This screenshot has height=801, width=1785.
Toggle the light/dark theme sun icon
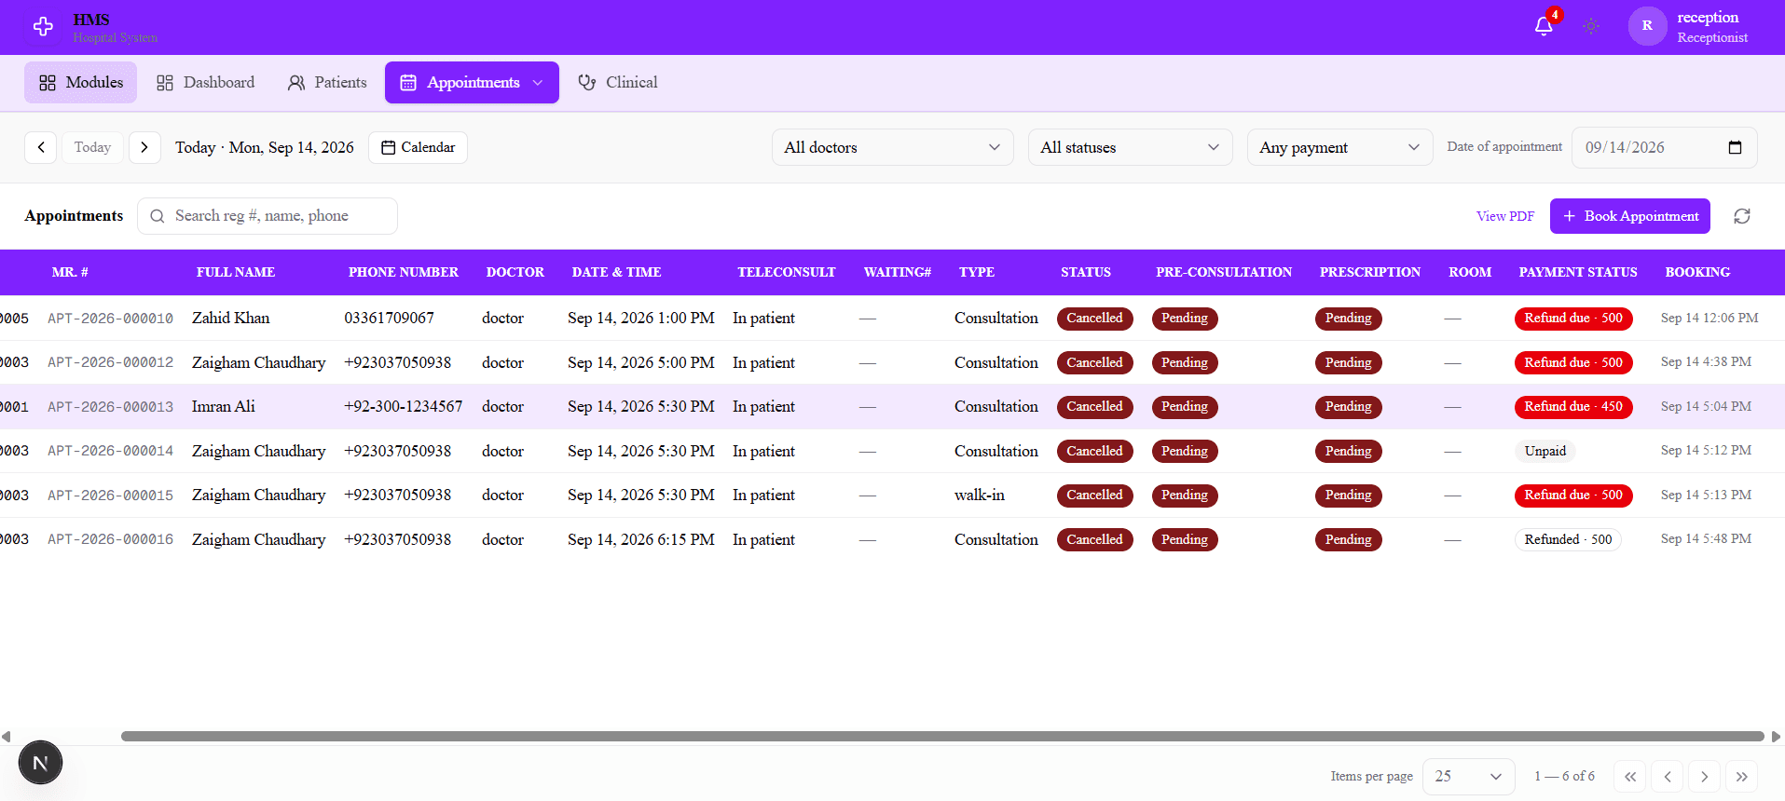(1591, 26)
